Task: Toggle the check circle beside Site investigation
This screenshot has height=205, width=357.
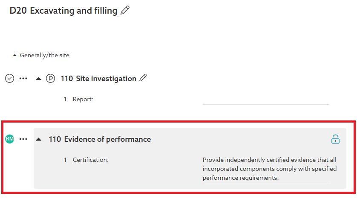Action: (9, 79)
